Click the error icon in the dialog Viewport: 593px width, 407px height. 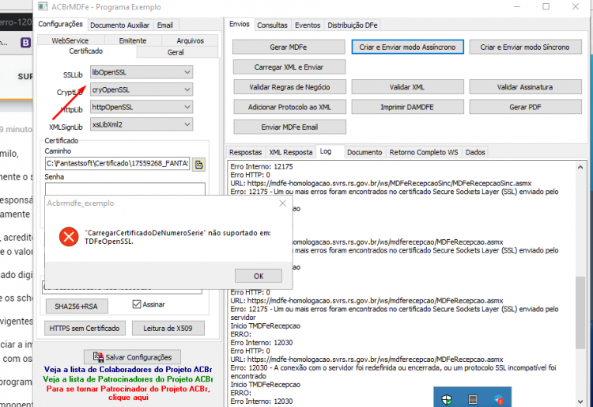pyautogui.click(x=69, y=237)
